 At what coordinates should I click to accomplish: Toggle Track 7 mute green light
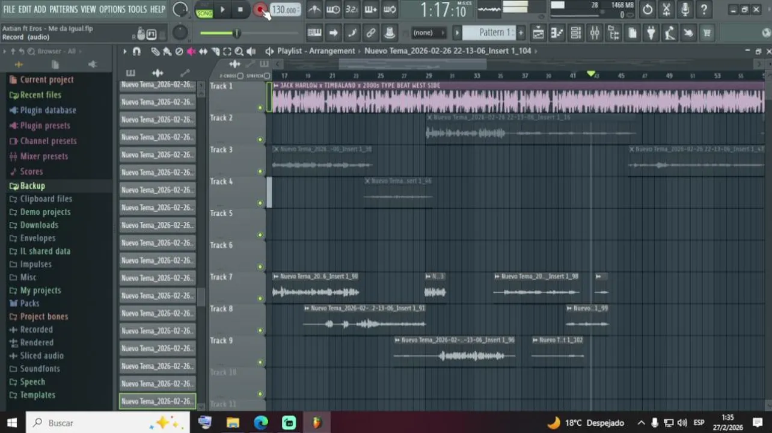260,298
